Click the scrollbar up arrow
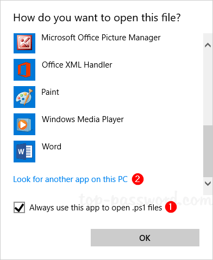Image resolution: width=213 pixels, height=260 pixels. click(x=208, y=45)
